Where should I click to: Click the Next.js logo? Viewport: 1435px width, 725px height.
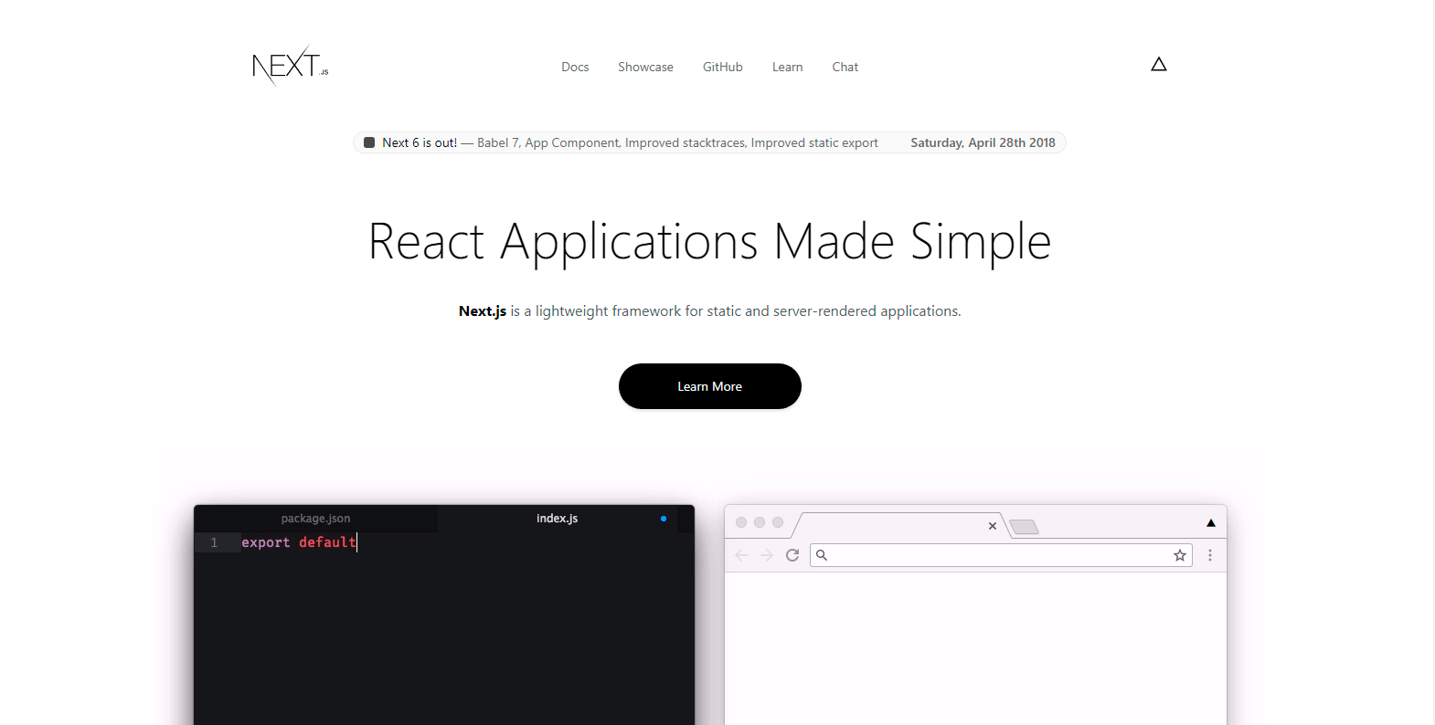[290, 66]
